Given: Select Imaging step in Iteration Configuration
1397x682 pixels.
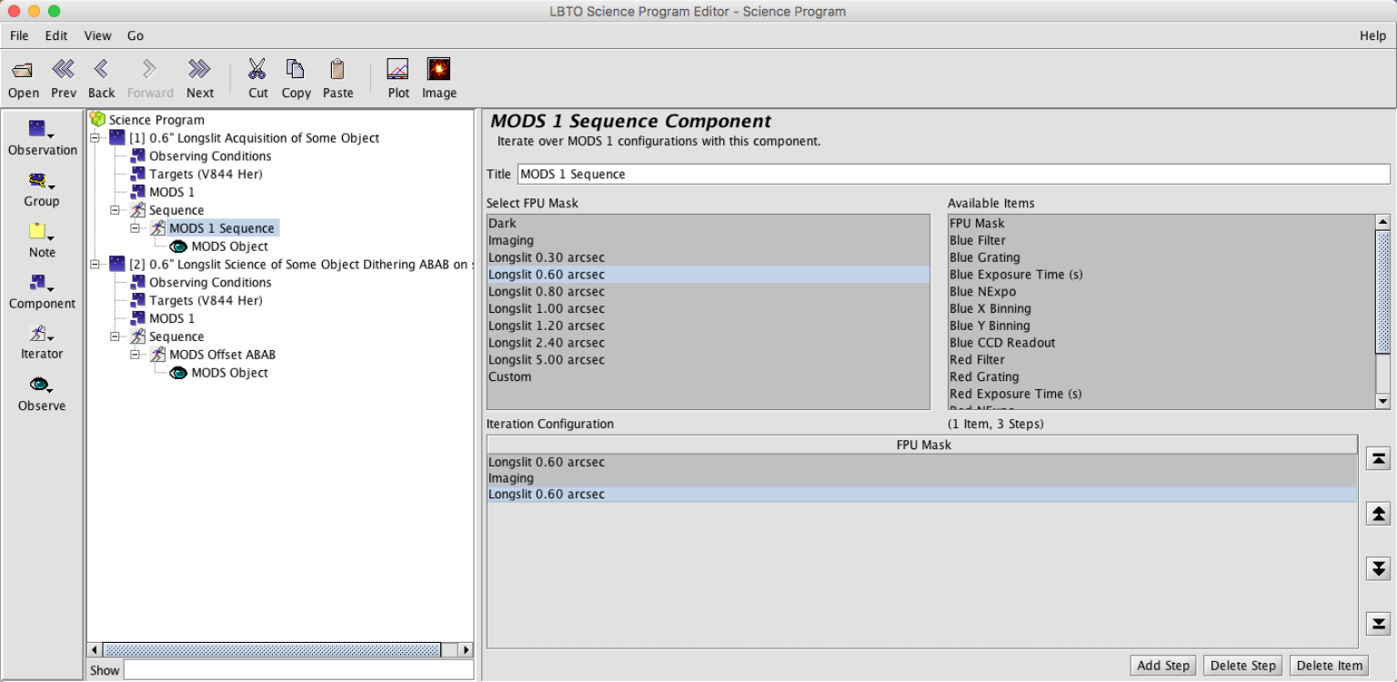Looking at the screenshot, I should tap(922, 478).
